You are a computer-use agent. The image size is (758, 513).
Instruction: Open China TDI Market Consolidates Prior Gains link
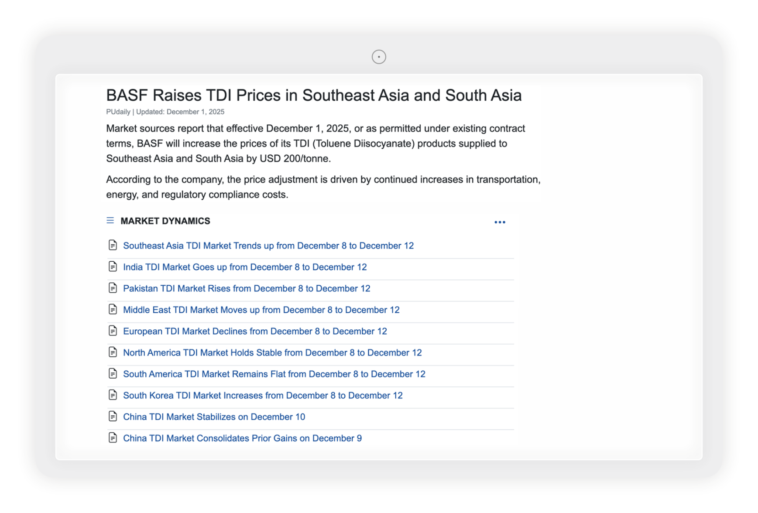(242, 438)
